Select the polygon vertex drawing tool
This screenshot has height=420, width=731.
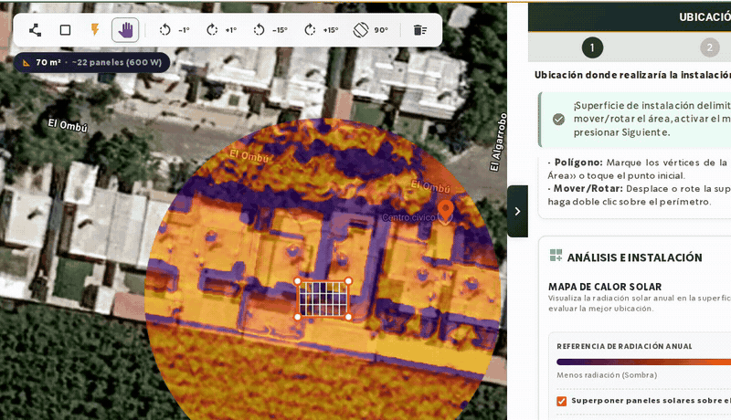tap(35, 30)
